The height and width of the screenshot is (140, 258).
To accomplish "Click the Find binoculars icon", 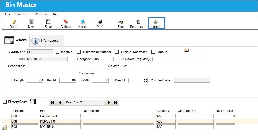I will 121,22.
